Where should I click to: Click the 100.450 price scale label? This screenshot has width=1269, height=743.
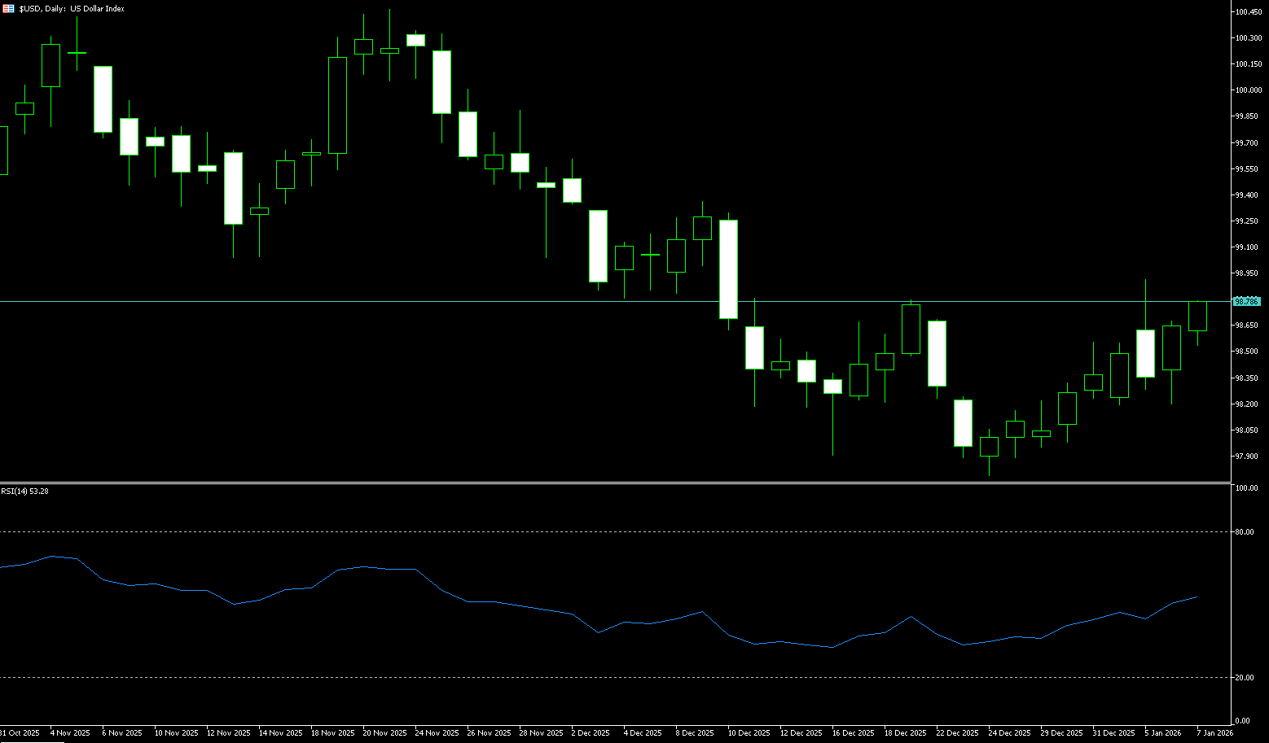pos(1248,11)
